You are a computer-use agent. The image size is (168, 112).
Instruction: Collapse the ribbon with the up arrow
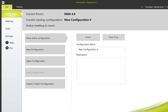pos(142,7)
